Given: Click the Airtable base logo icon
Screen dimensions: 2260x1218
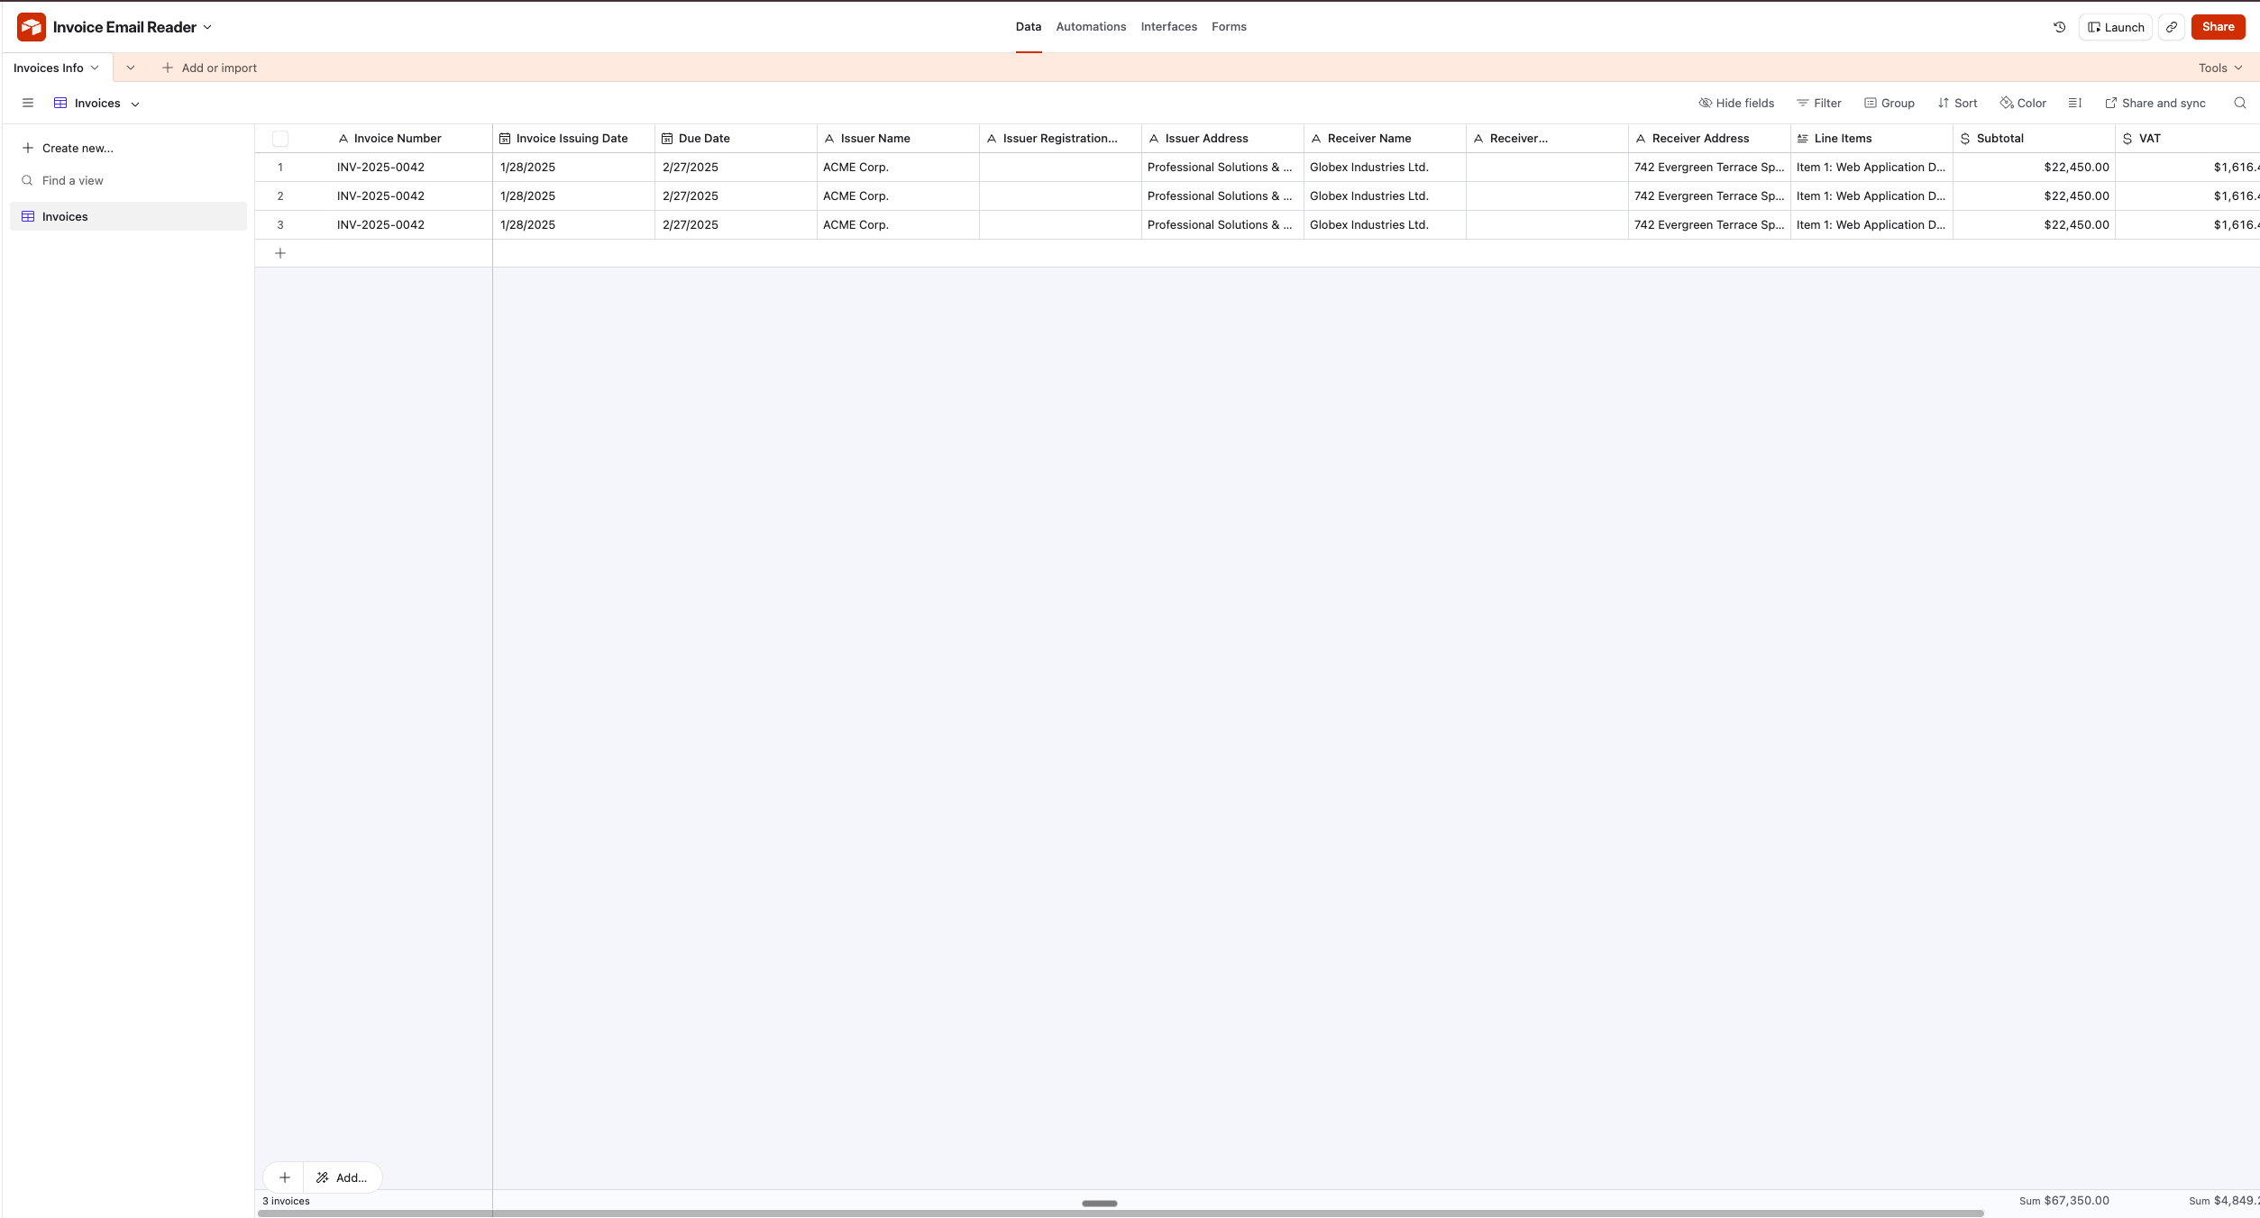Looking at the screenshot, I should (x=32, y=27).
